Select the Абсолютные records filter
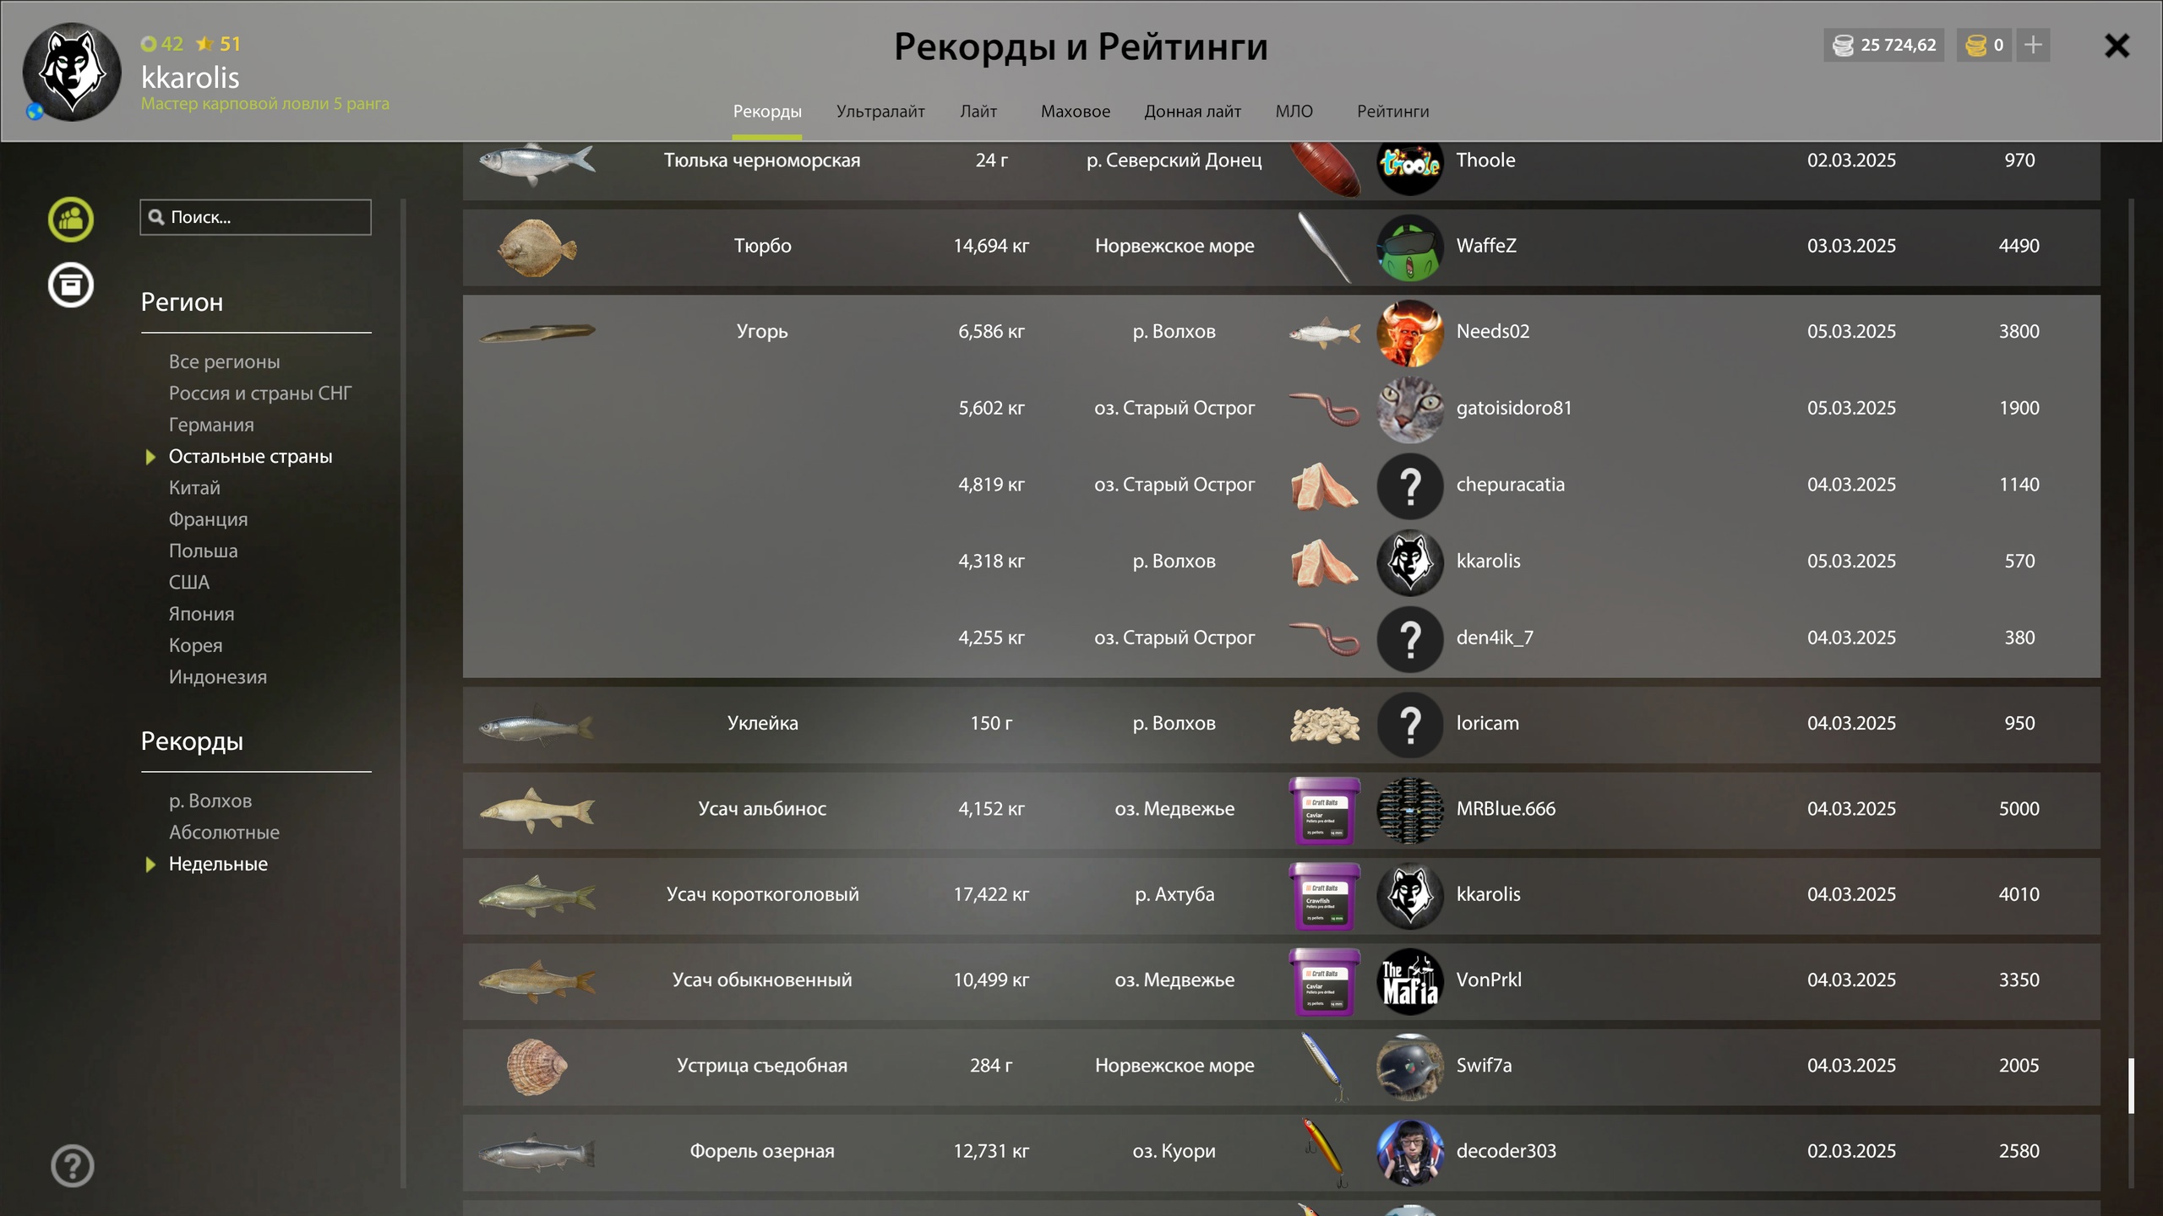The height and width of the screenshot is (1216, 2163). point(224,832)
